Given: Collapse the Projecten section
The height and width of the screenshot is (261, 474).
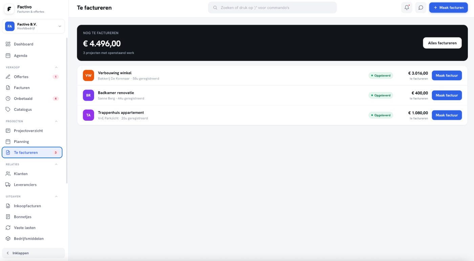Looking at the screenshot, I should [56, 121].
